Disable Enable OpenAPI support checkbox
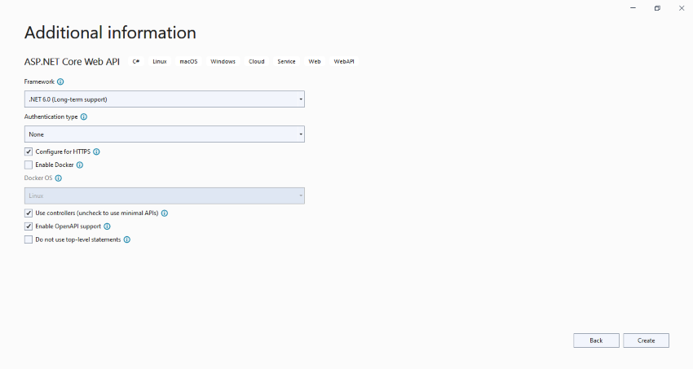Screen dimensions: 693x369 [29, 226]
